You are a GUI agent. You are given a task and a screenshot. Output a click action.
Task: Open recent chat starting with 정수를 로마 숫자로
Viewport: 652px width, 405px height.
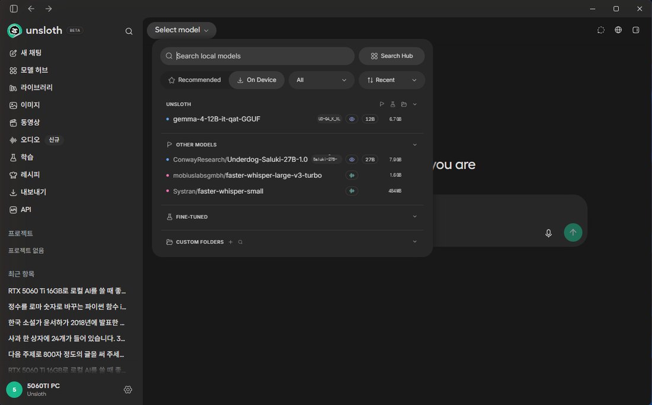(67, 307)
